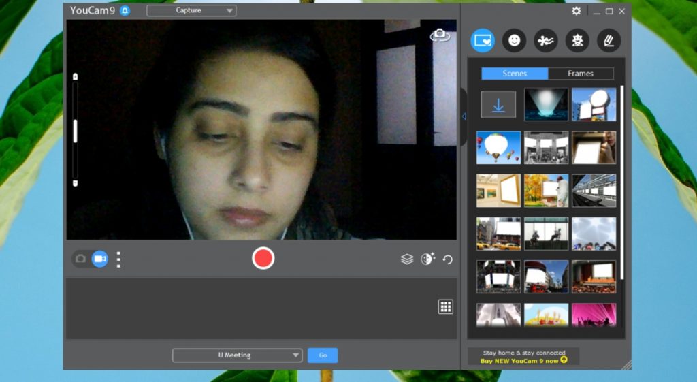The height and width of the screenshot is (382, 697).
Task: Select the Scenes and Frames effects category icon
Action: 483,40
